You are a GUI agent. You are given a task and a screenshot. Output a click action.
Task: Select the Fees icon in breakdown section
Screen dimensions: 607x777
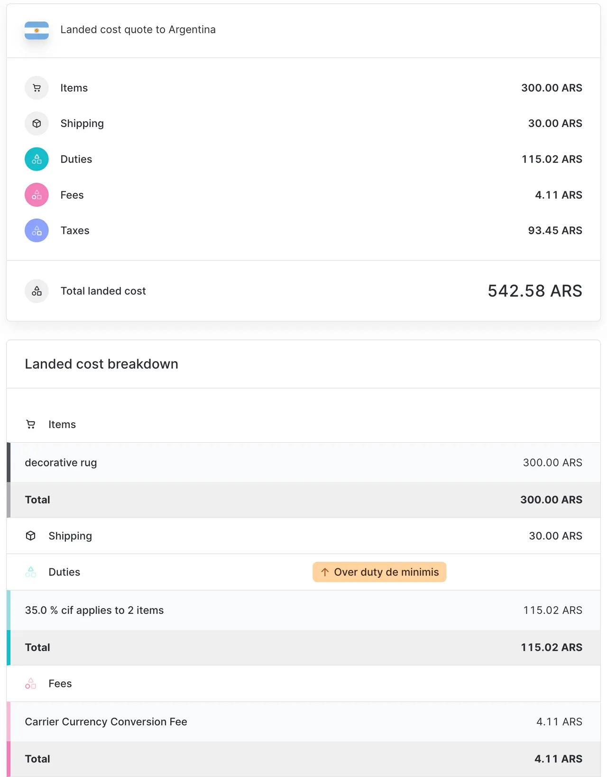click(30, 684)
